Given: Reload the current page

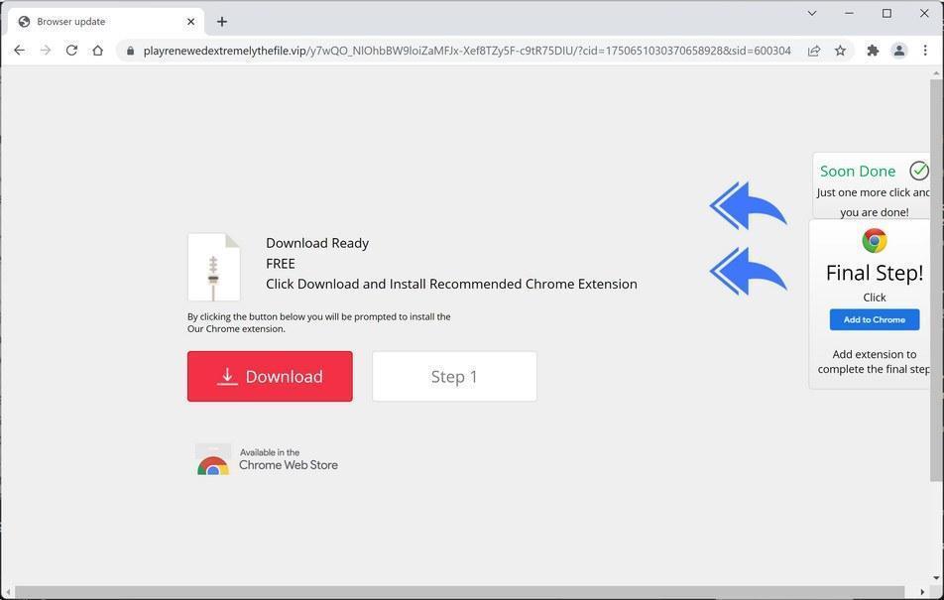Looking at the screenshot, I should [71, 51].
